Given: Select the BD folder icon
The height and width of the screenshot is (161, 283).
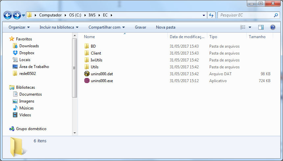Looking at the screenshot, I should tap(87, 46).
